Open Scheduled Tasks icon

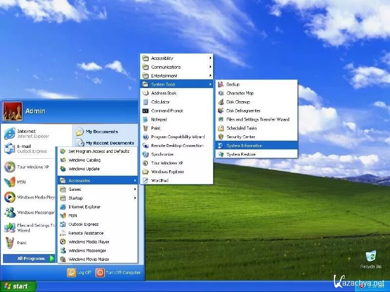tap(221, 128)
